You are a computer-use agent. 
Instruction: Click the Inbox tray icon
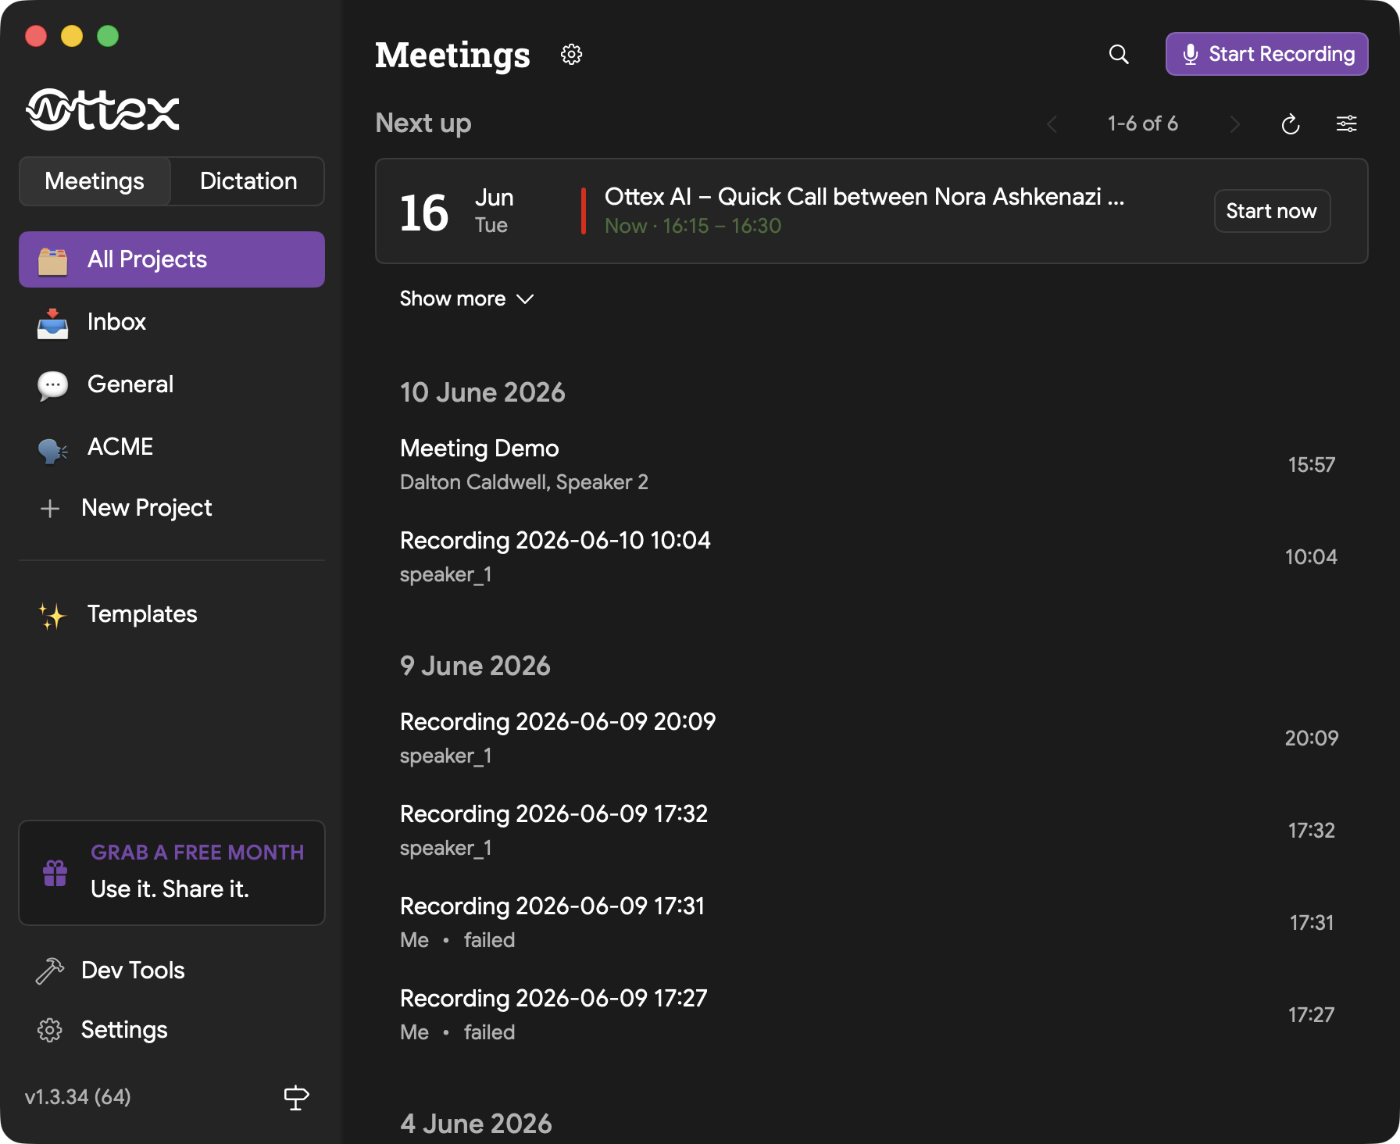click(x=52, y=323)
